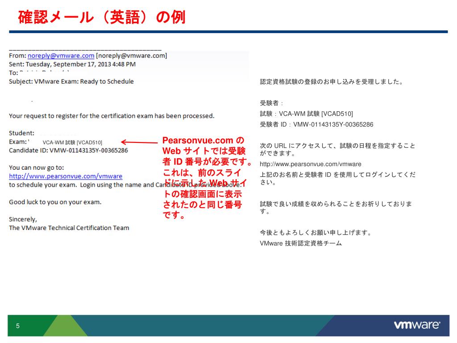Click the sentence about certification exam being processed
Image resolution: width=457 pixels, height=343 pixels.
click(112, 116)
